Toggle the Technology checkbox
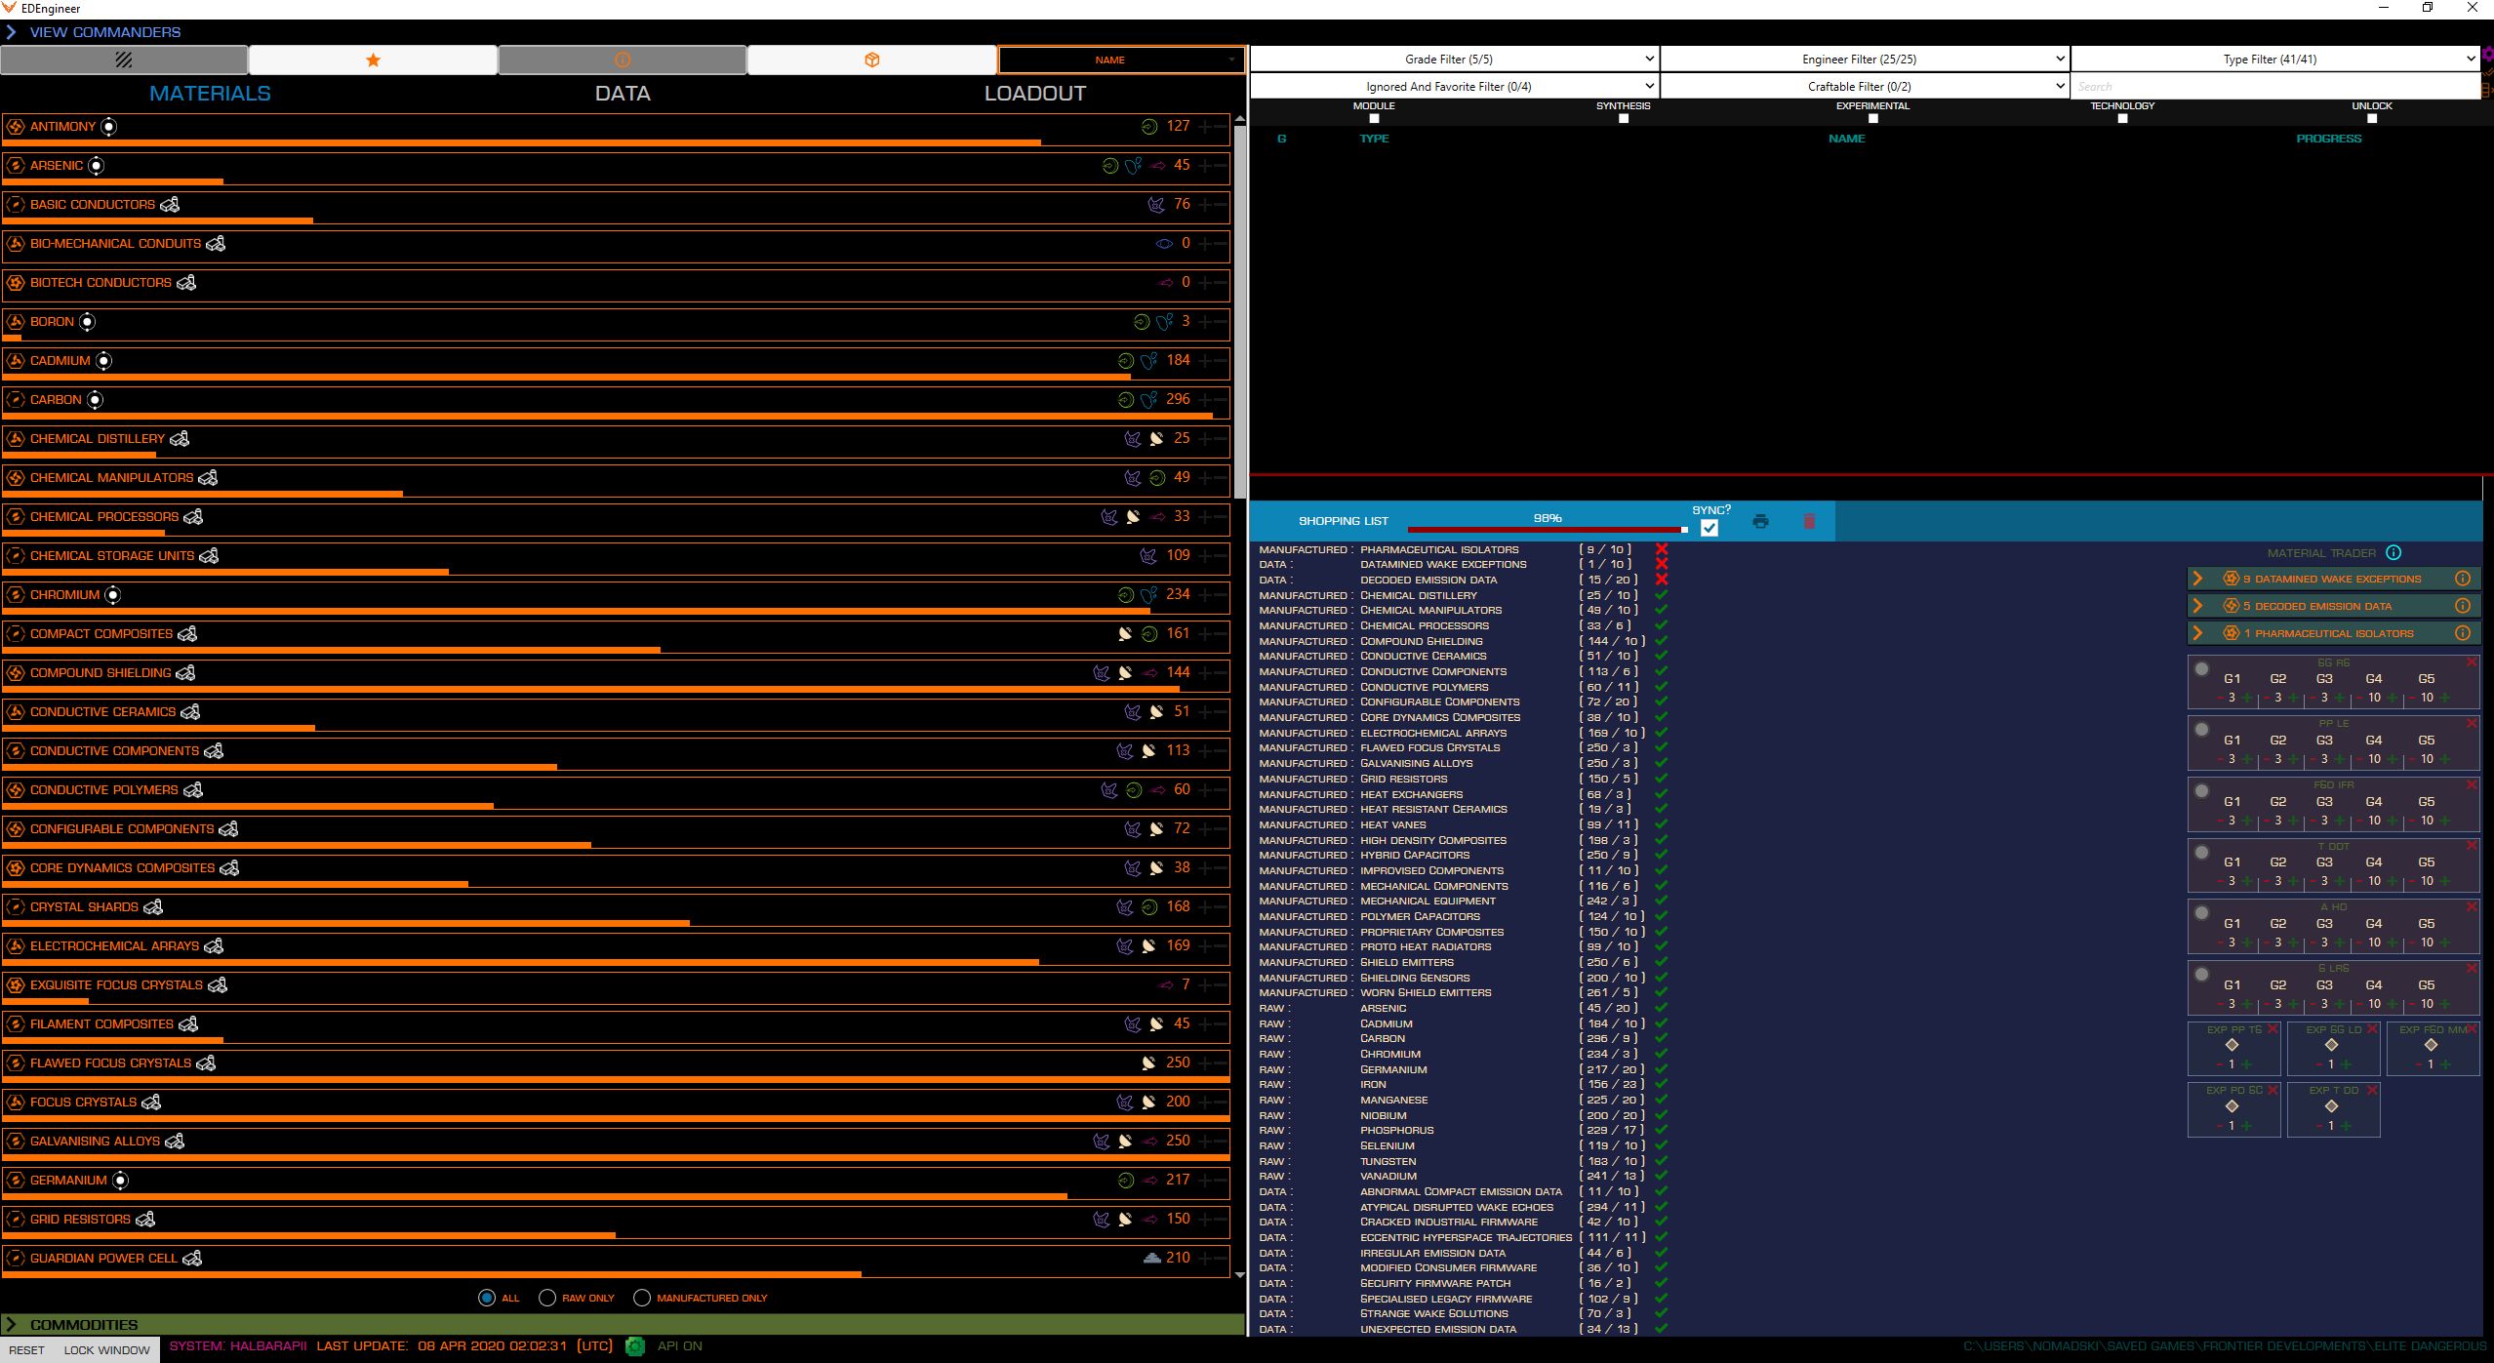The width and height of the screenshot is (2494, 1363). coord(2123,118)
